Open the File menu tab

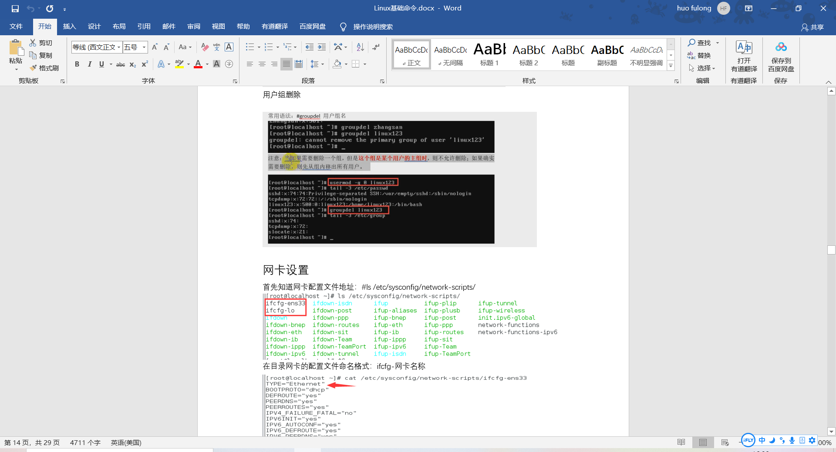tap(16, 27)
